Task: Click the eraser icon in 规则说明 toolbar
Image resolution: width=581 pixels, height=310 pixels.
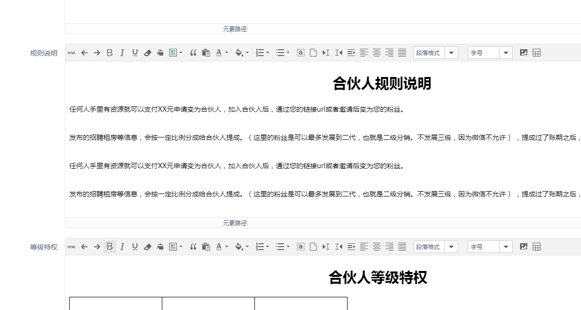Action: (148, 53)
